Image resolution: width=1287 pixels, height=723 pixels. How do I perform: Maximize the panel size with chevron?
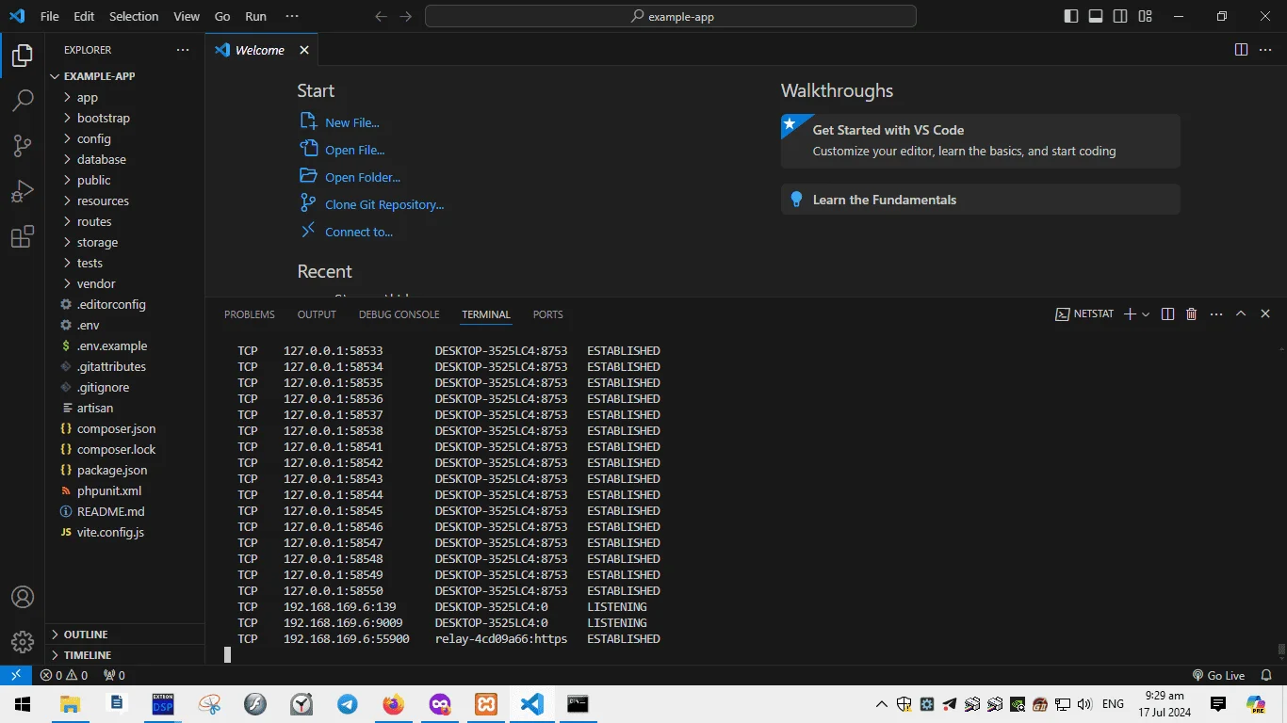1241,313
